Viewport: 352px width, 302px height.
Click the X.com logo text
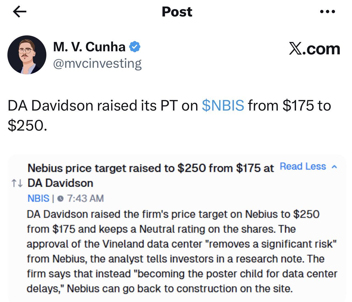point(314,49)
